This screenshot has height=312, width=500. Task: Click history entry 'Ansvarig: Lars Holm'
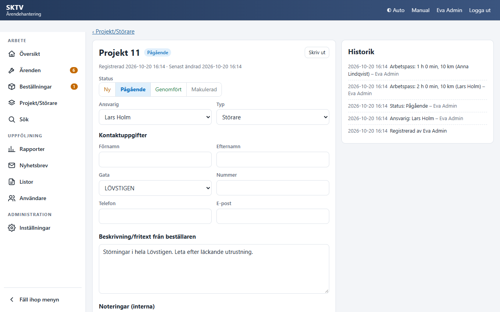coord(418,119)
